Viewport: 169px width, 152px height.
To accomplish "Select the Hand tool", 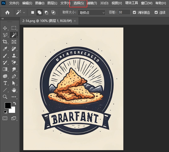I will coord(14,90).
